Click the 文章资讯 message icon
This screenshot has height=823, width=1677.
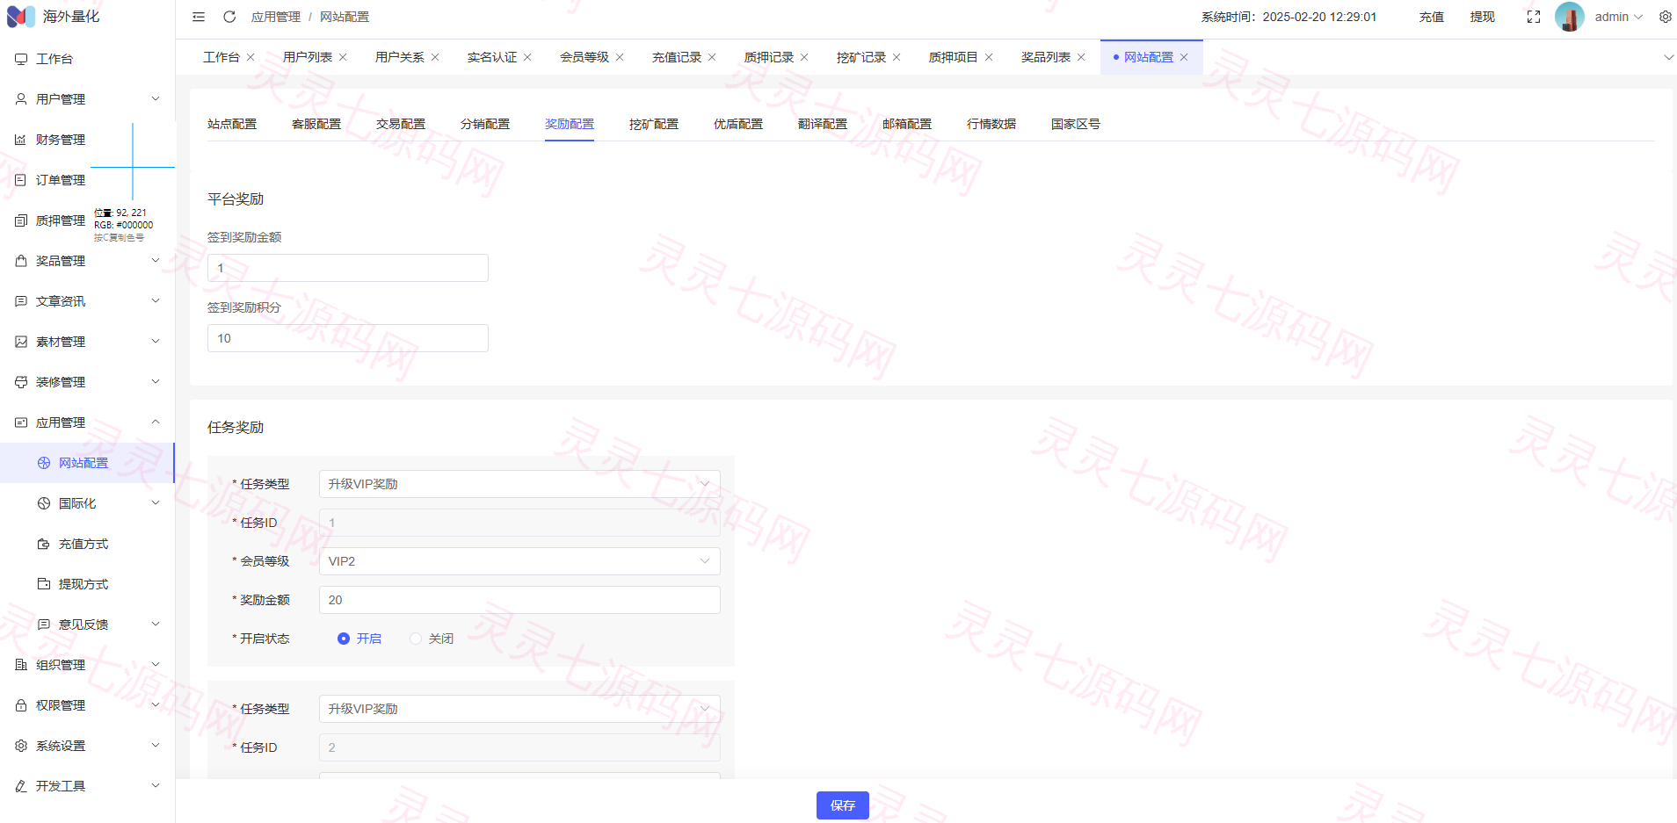coord(21,301)
